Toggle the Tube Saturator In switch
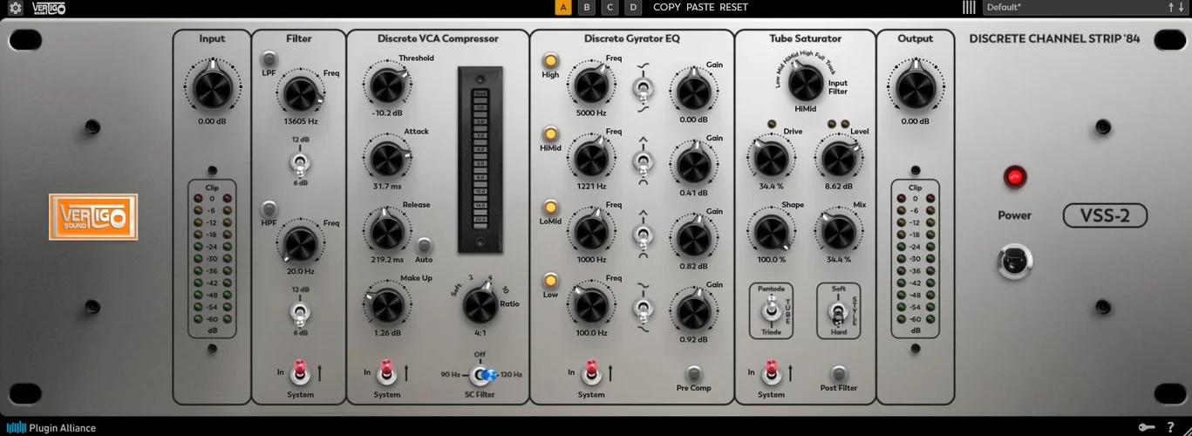 click(x=771, y=372)
